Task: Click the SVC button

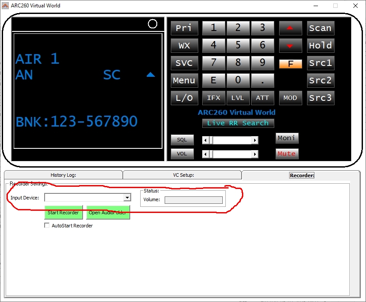Action: tap(184, 63)
